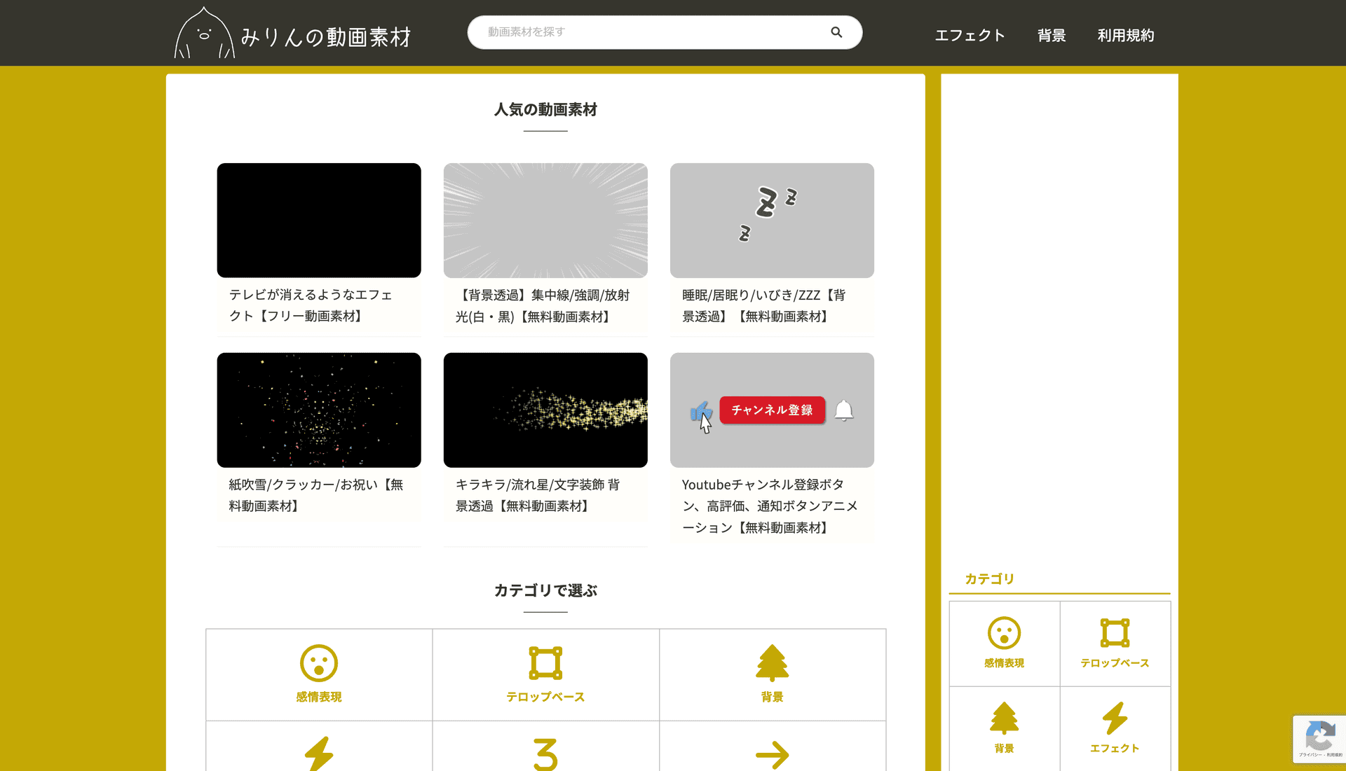Image resolution: width=1346 pixels, height=771 pixels.
Task: Click sidebar 感情表現 text label
Action: [x=1004, y=663]
